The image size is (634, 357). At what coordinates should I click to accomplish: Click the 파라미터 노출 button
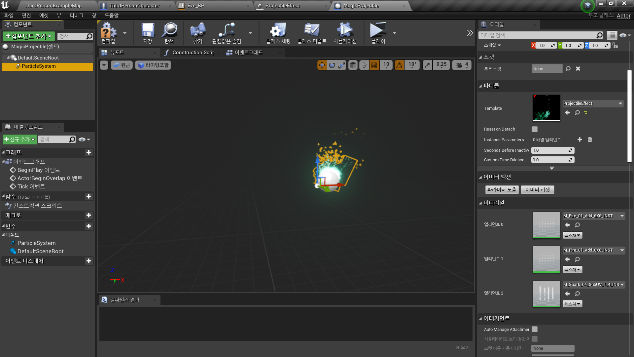coord(502,189)
